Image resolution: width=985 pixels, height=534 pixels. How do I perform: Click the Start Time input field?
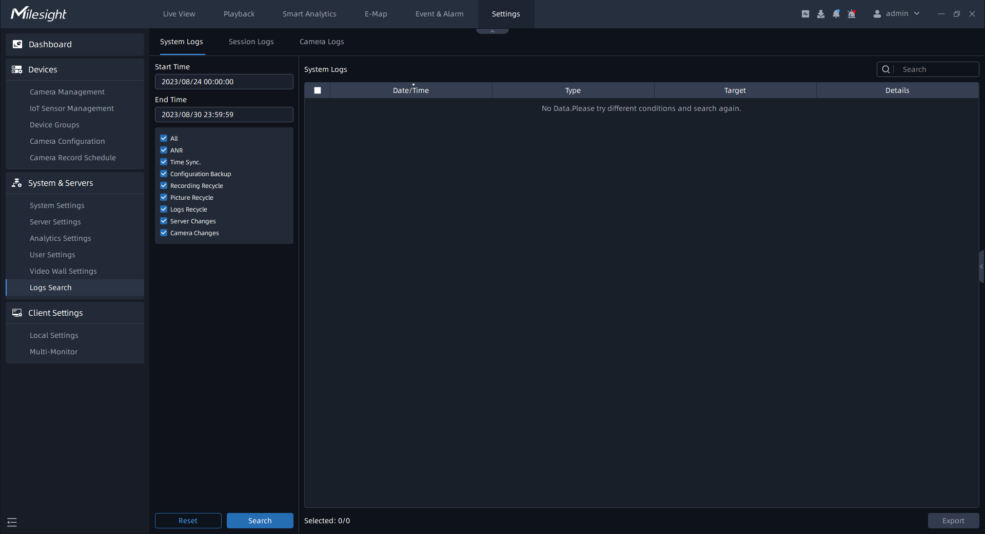click(x=224, y=82)
